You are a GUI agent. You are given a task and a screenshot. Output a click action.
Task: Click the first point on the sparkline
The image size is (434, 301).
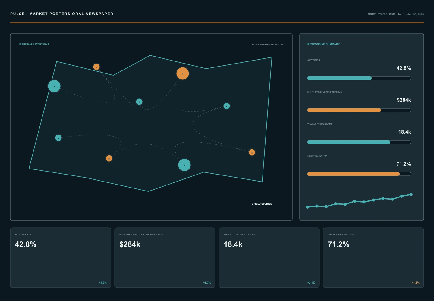(x=307, y=207)
